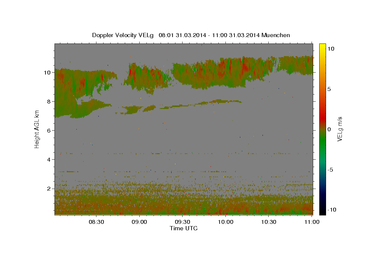Click the plot title starting 'Doppler Velocity VELg'
The height and width of the screenshot is (258, 387).
pyautogui.click(x=191, y=35)
